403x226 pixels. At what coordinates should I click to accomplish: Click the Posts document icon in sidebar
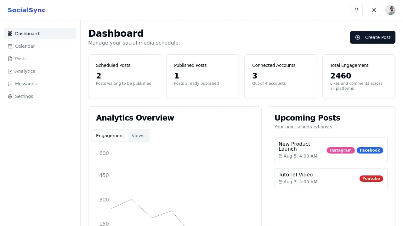pos(10,59)
